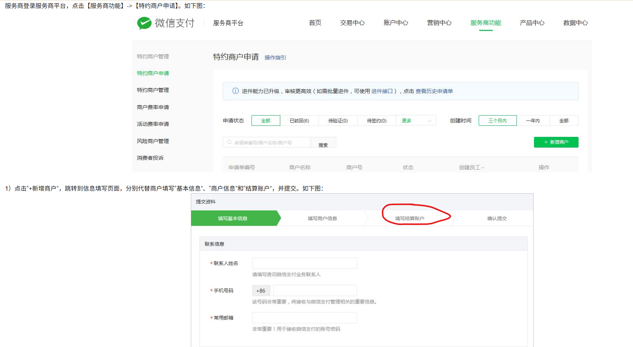This screenshot has height=347, width=633.
Task: Open 账户中心 navigation item
Action: coord(396,23)
